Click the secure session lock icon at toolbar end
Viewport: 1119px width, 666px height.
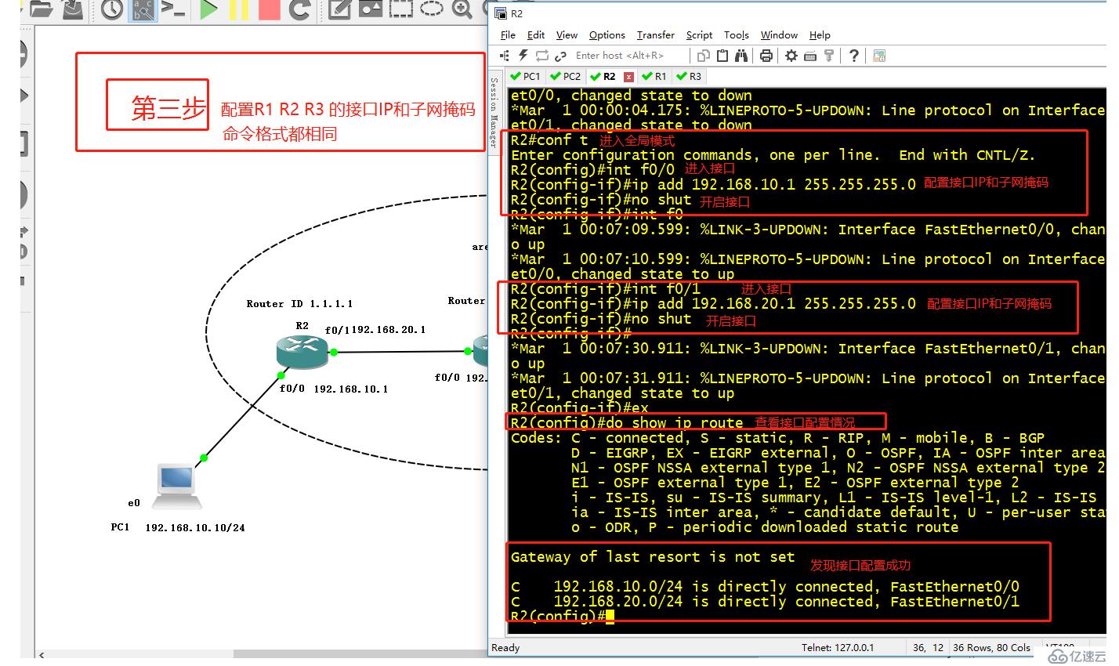[x=879, y=56]
